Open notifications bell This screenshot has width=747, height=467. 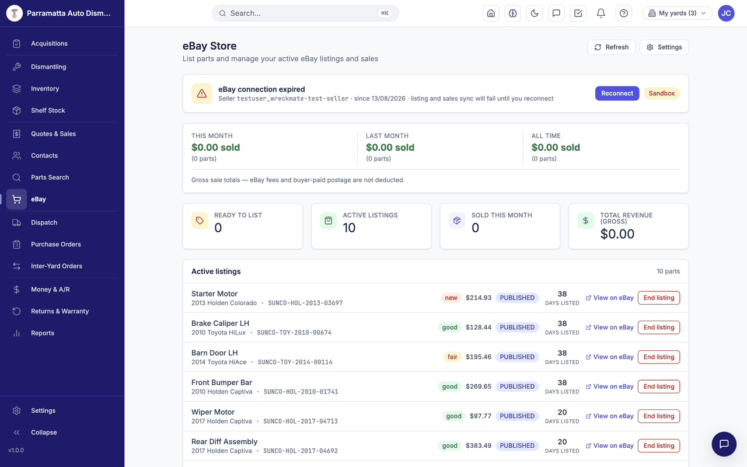tap(601, 13)
